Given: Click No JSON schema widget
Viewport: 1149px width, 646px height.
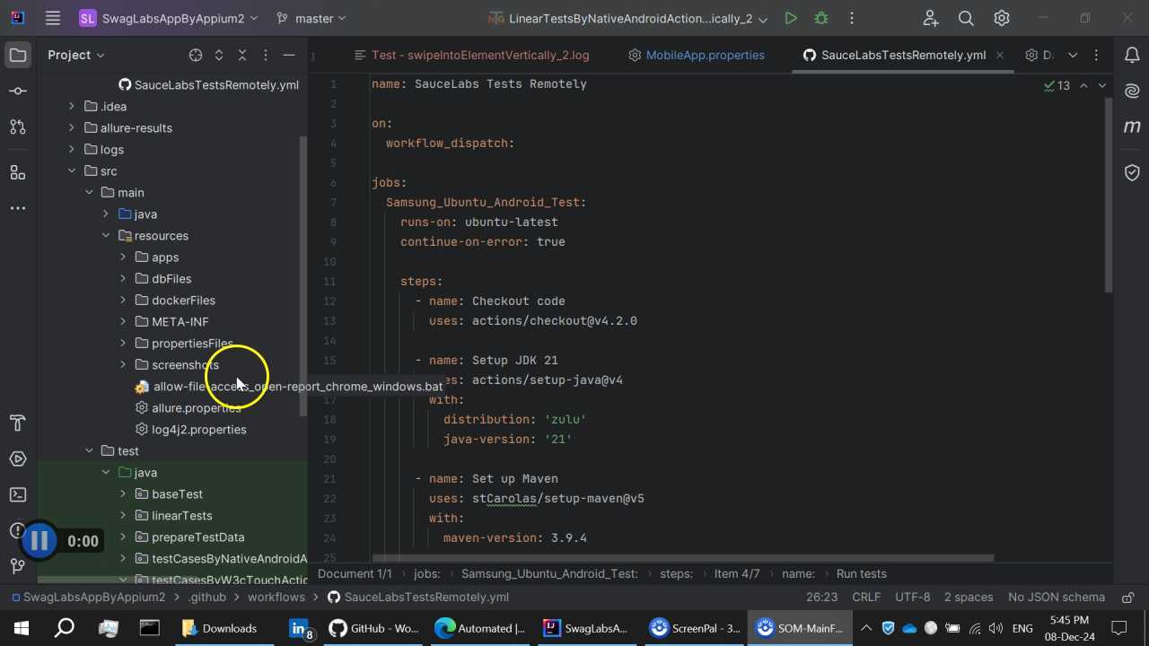Looking at the screenshot, I should click(x=1057, y=597).
